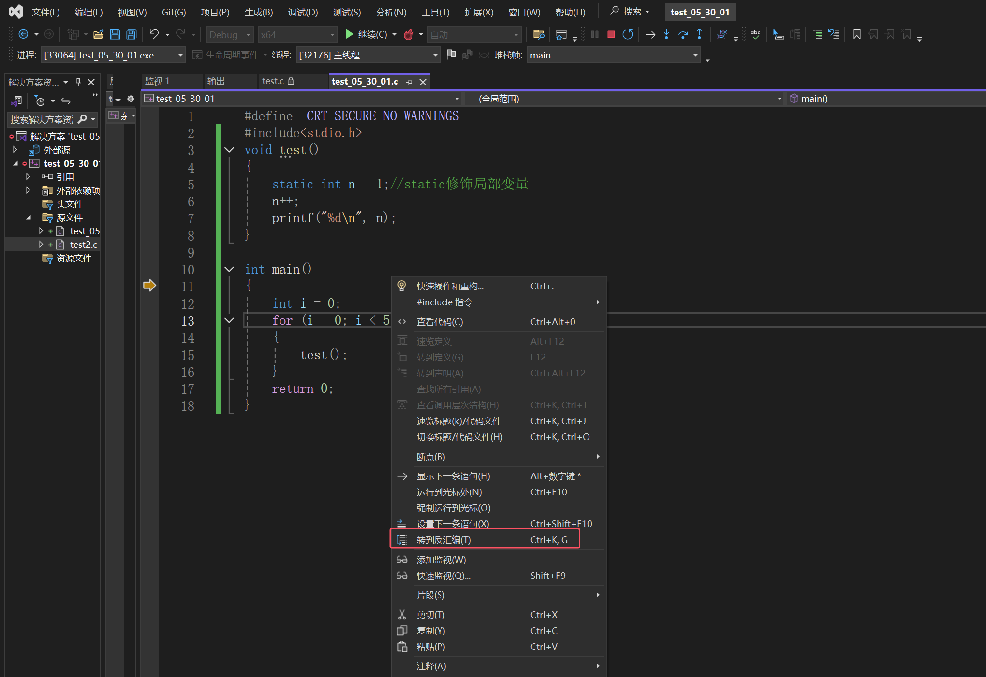
Task: Collapse the for loop at line 13
Action: (x=229, y=320)
